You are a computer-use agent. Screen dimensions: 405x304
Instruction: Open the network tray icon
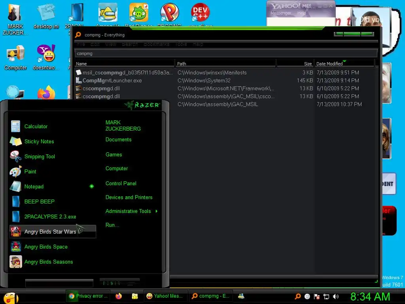click(326, 297)
